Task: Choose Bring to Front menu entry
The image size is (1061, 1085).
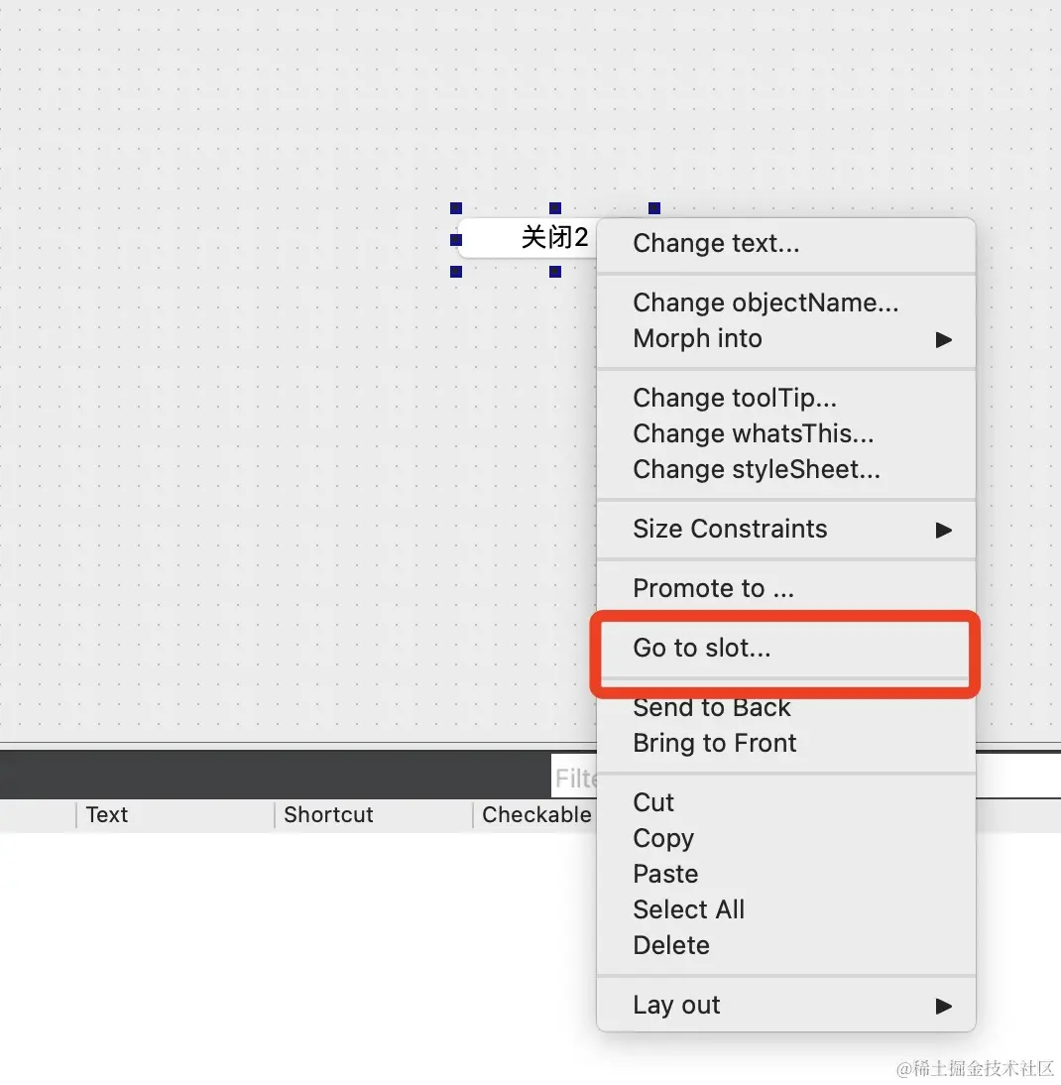Action: click(x=785, y=743)
